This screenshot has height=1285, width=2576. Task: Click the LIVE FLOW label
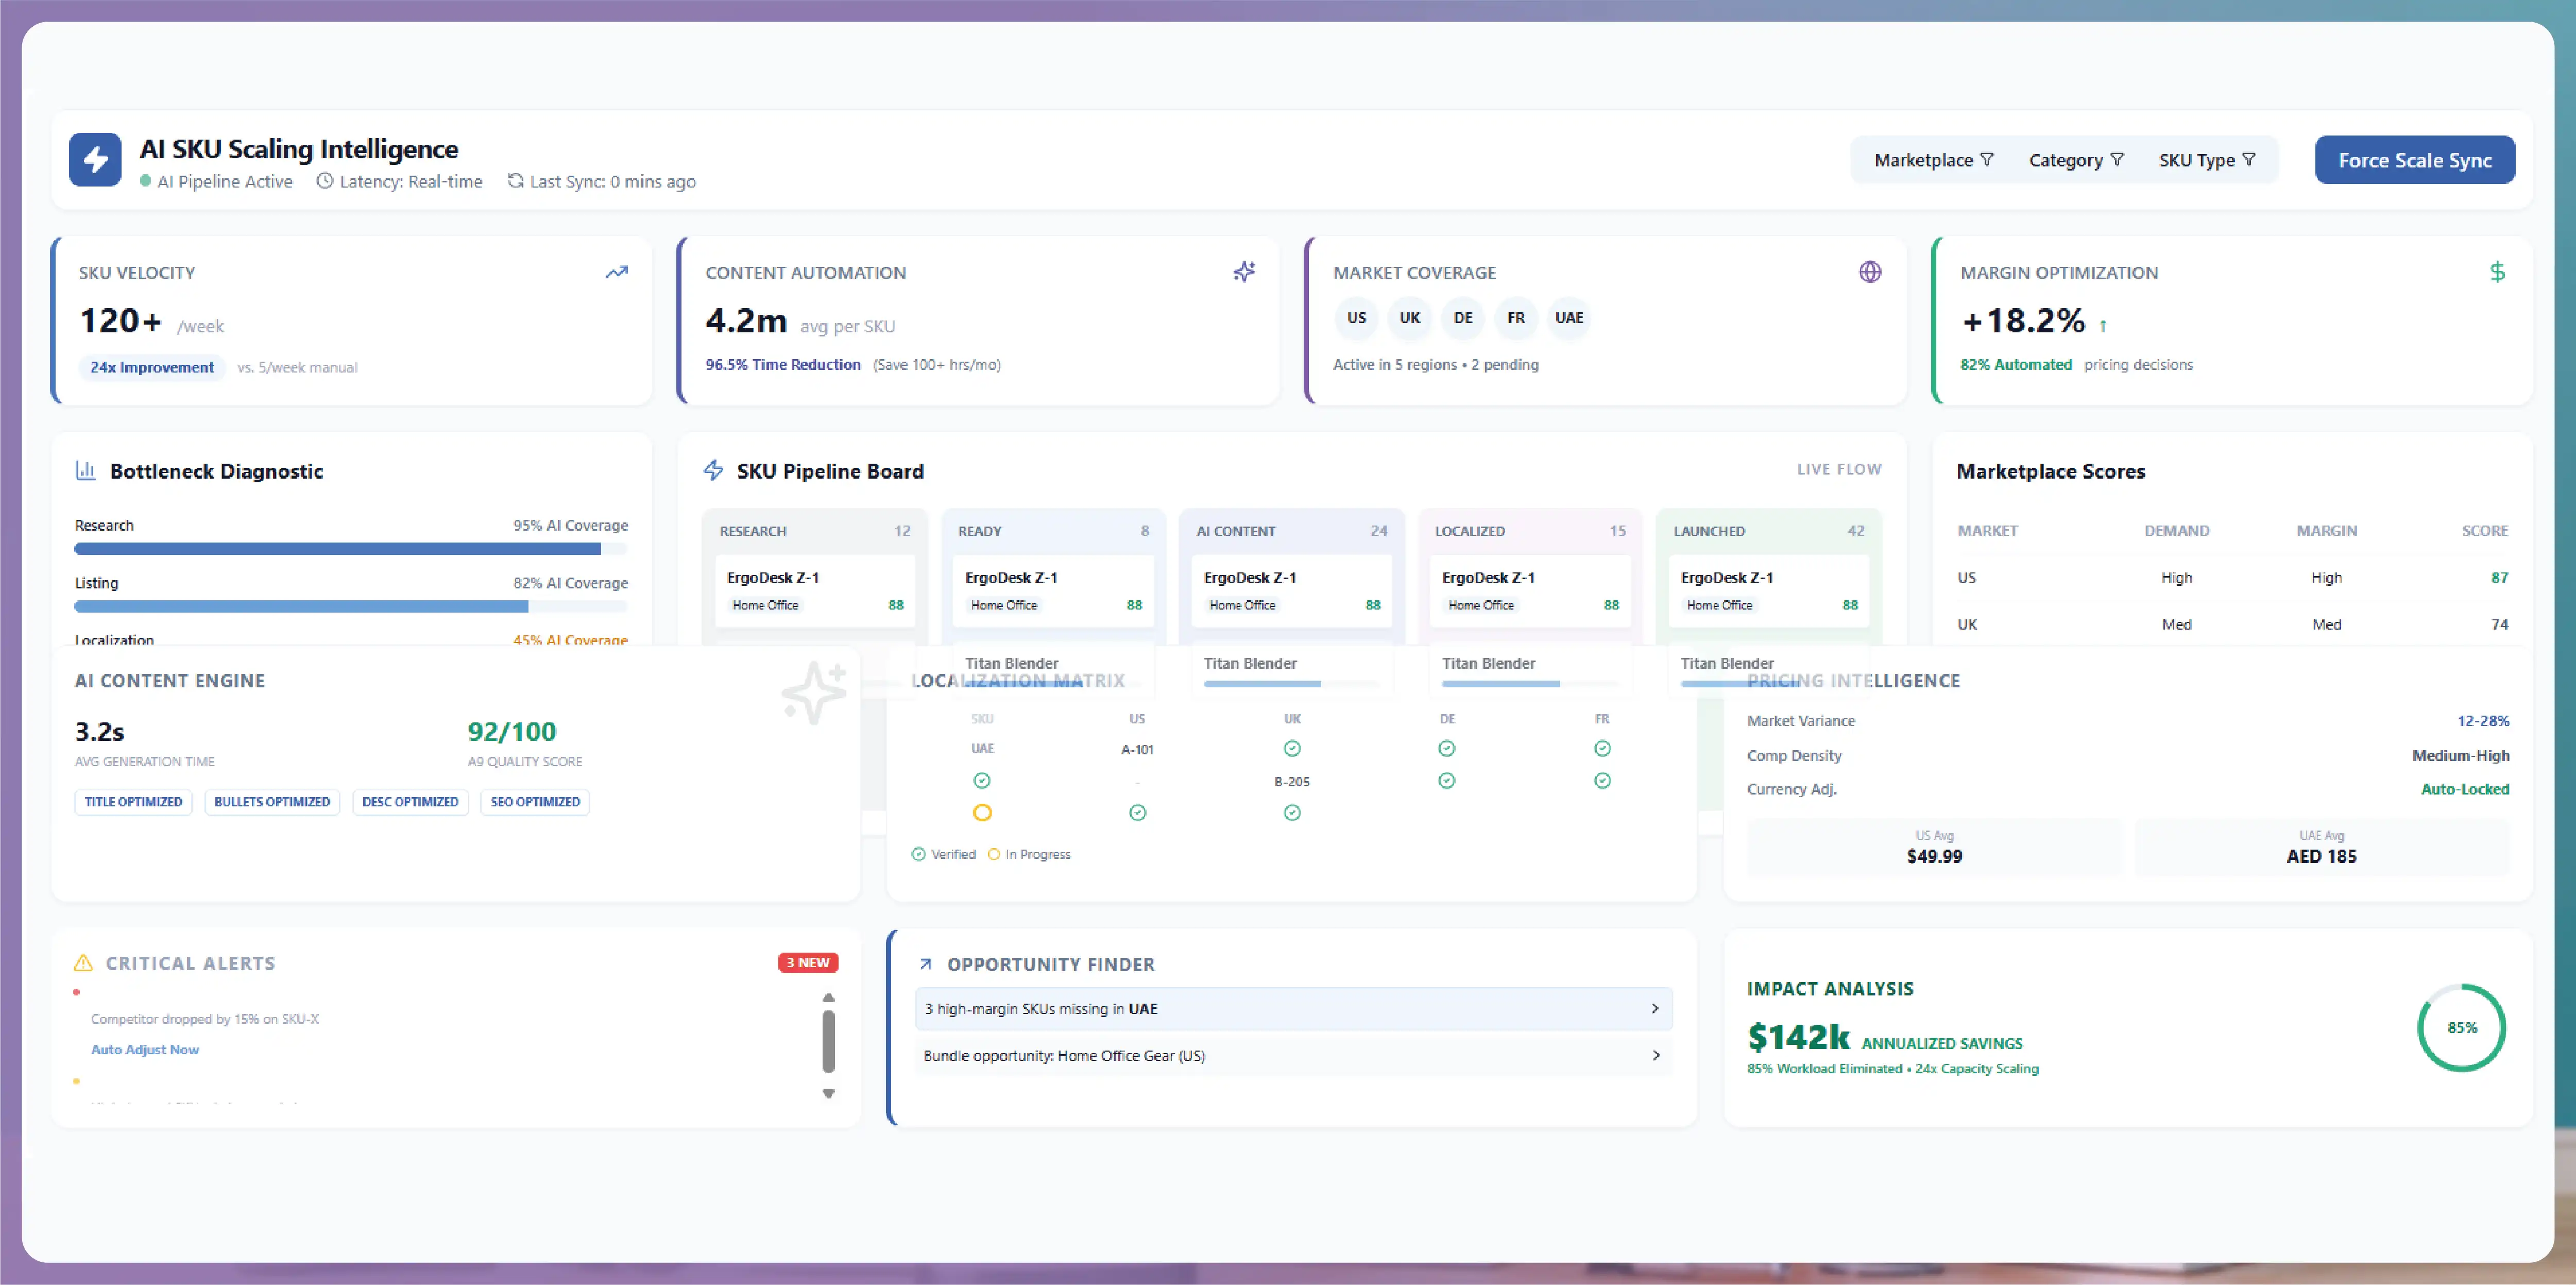[x=1839, y=469]
